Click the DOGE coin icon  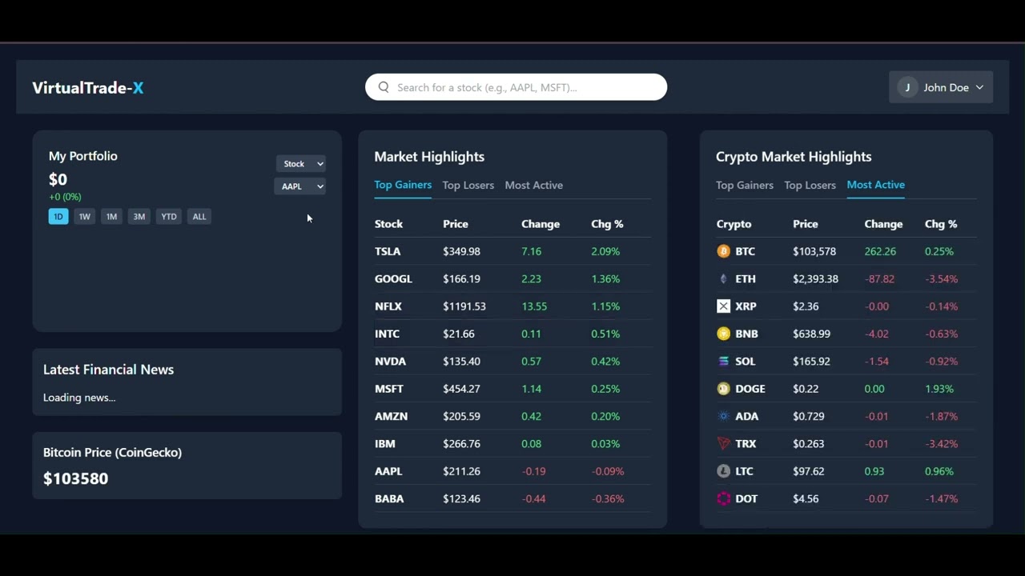tap(724, 389)
